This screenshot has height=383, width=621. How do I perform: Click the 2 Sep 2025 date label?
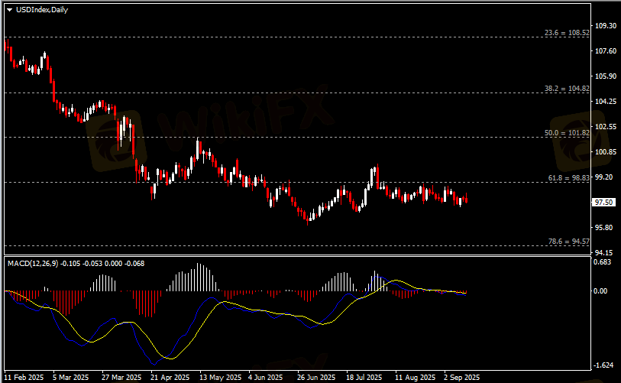pyautogui.click(x=462, y=378)
